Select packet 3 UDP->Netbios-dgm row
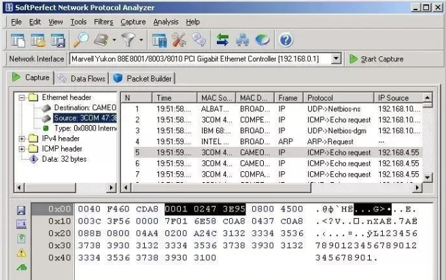Screen dimensions: 446x280 click(x=272, y=130)
